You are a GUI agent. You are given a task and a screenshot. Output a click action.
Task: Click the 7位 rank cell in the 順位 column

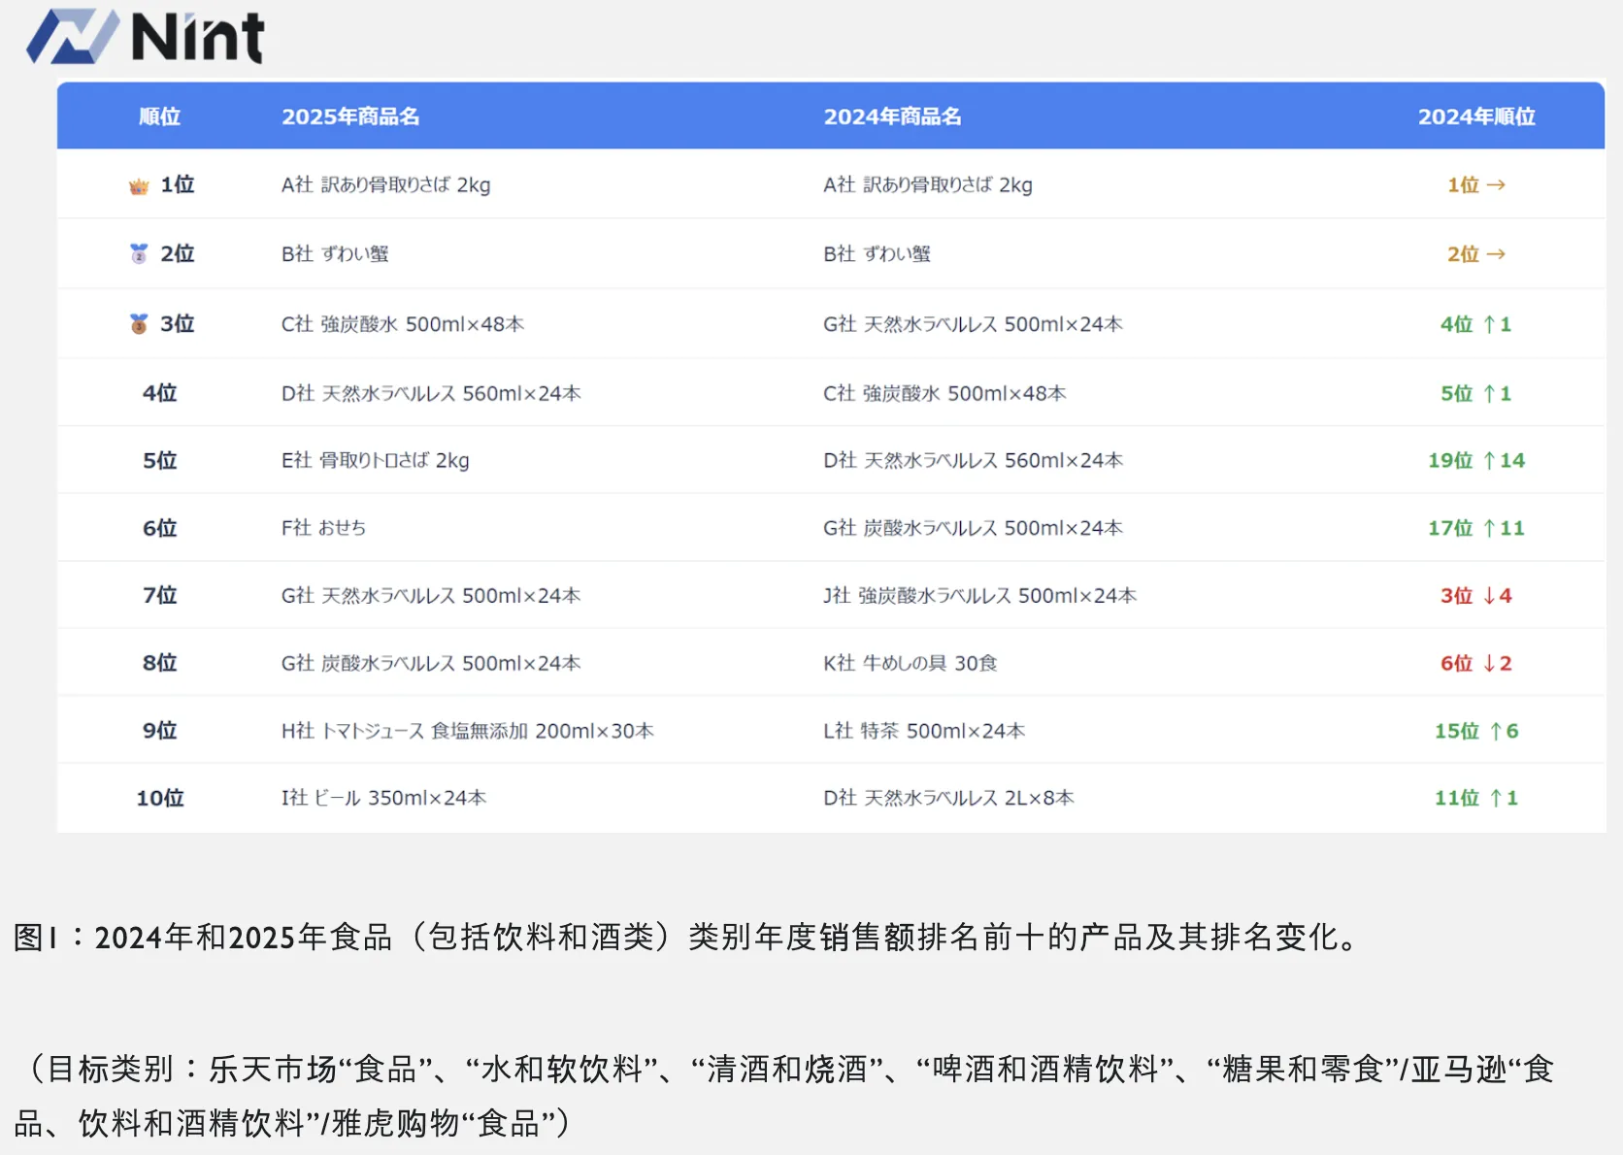coord(159,595)
